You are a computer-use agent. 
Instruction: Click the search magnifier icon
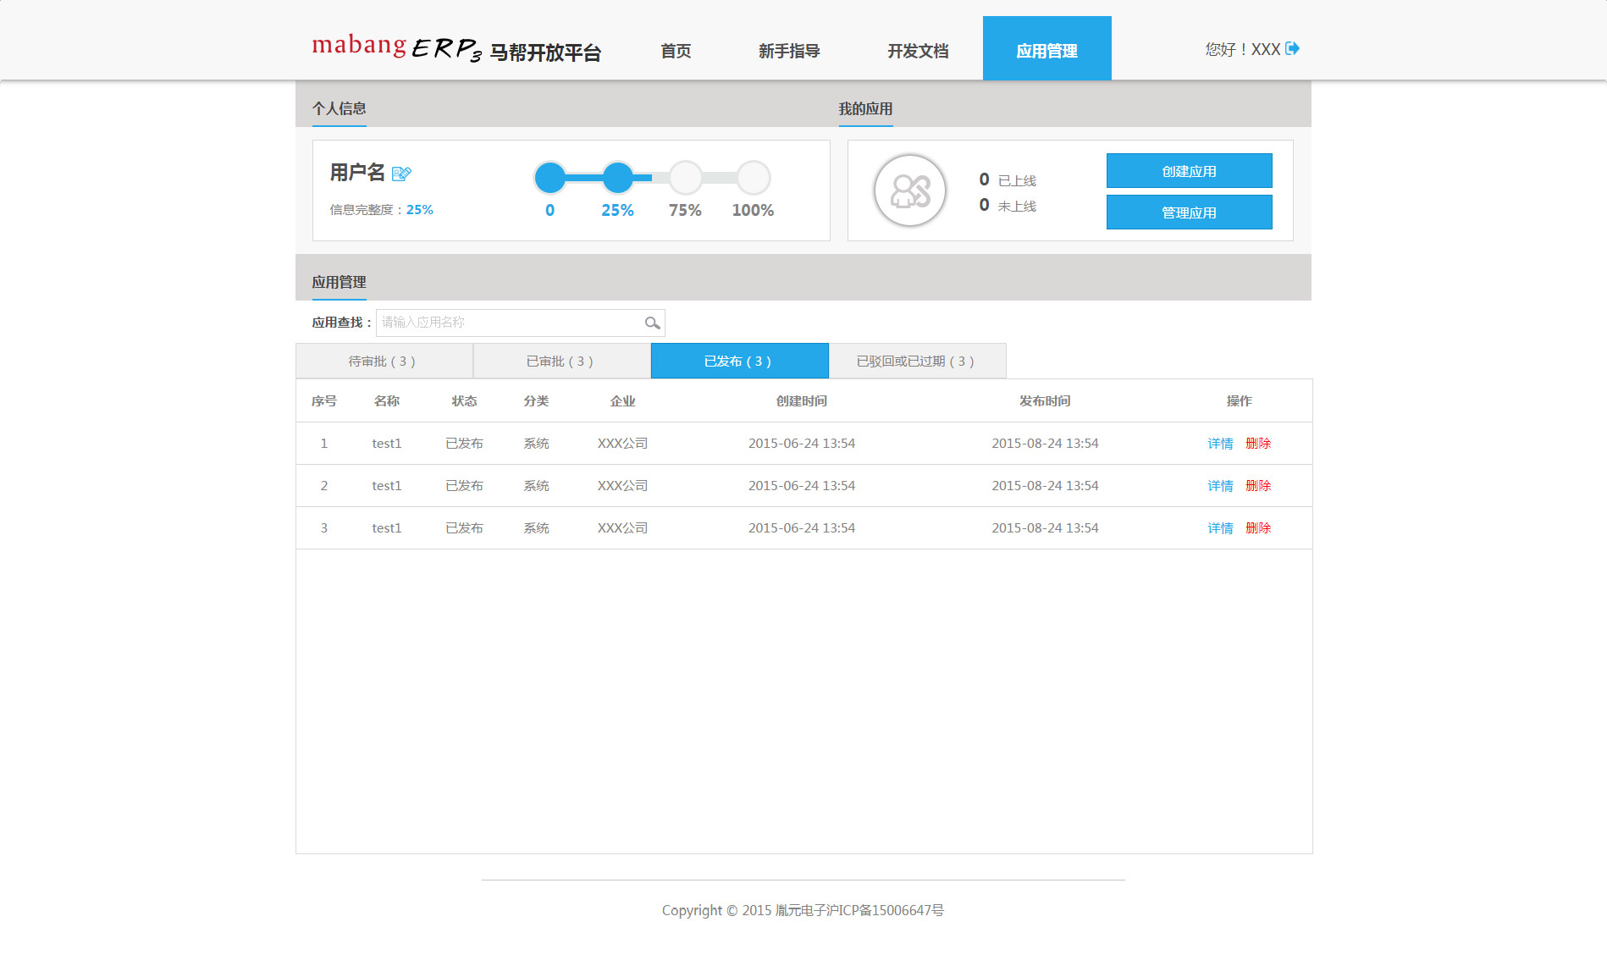click(652, 323)
